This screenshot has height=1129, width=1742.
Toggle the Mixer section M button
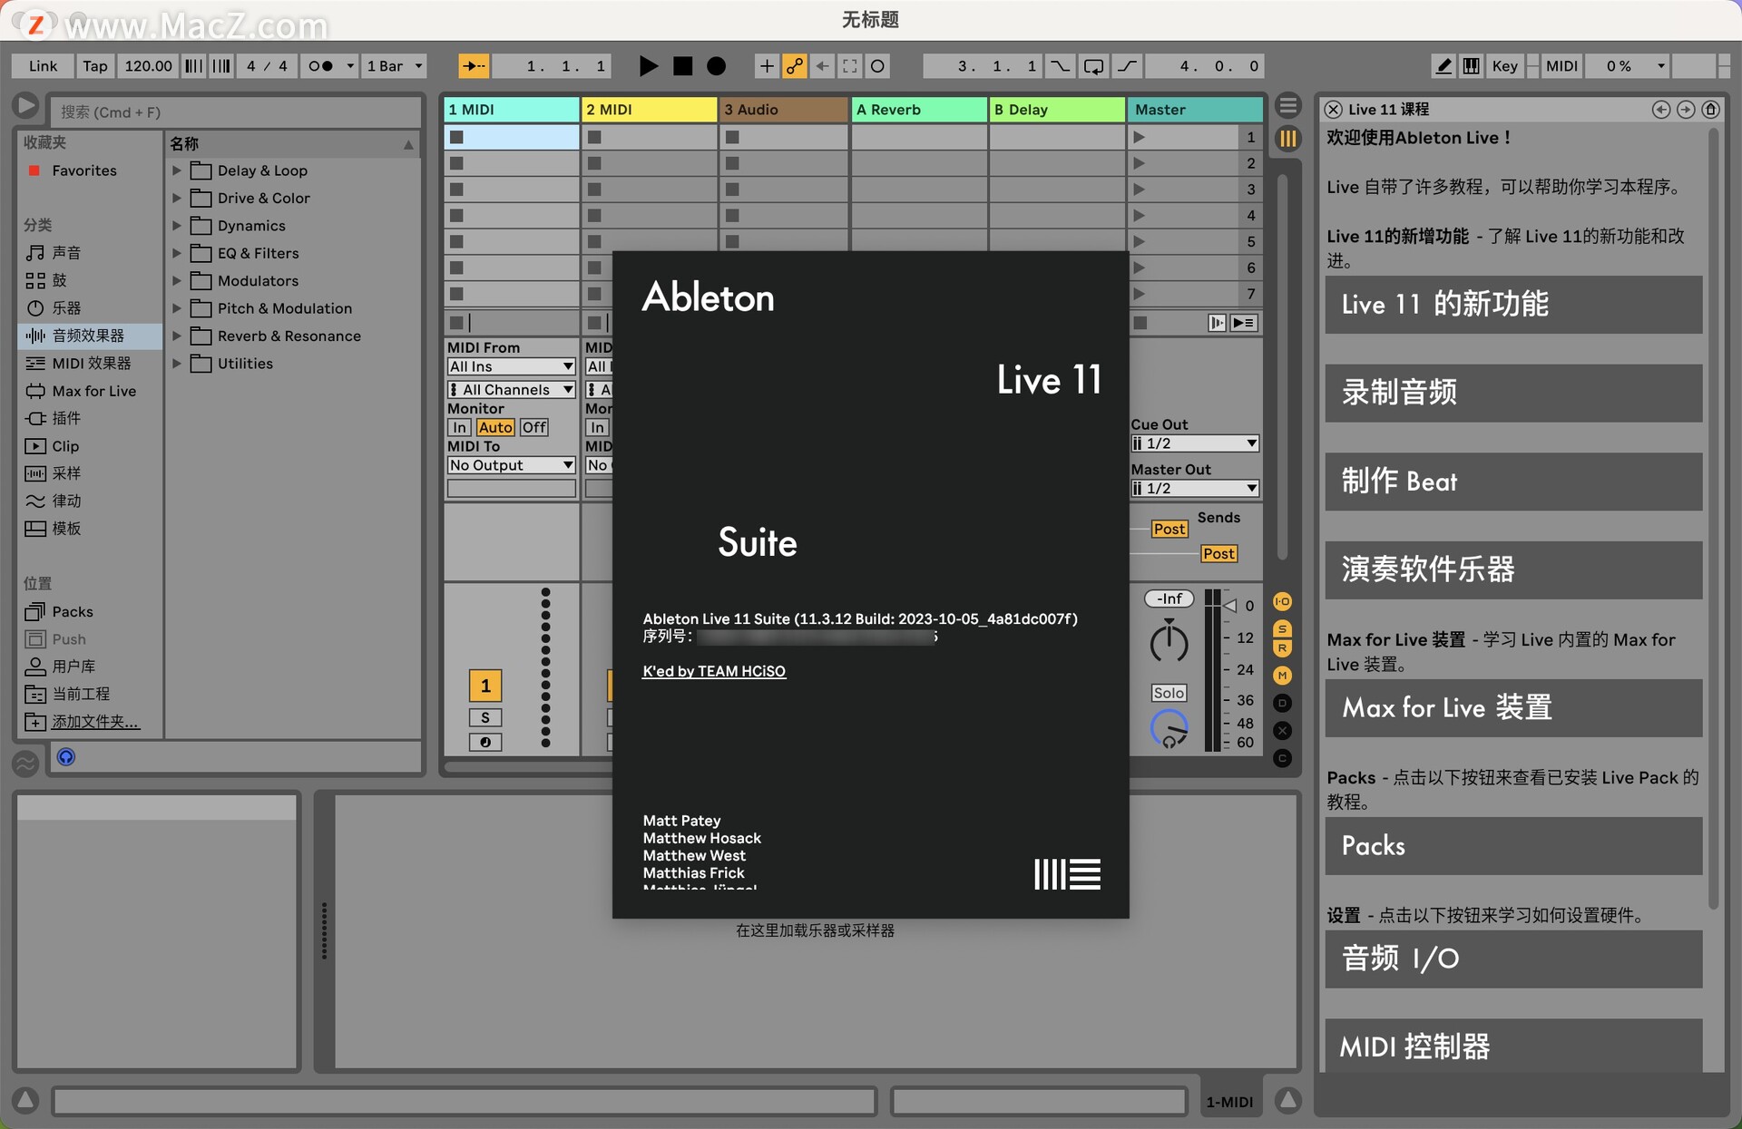pyautogui.click(x=1282, y=676)
